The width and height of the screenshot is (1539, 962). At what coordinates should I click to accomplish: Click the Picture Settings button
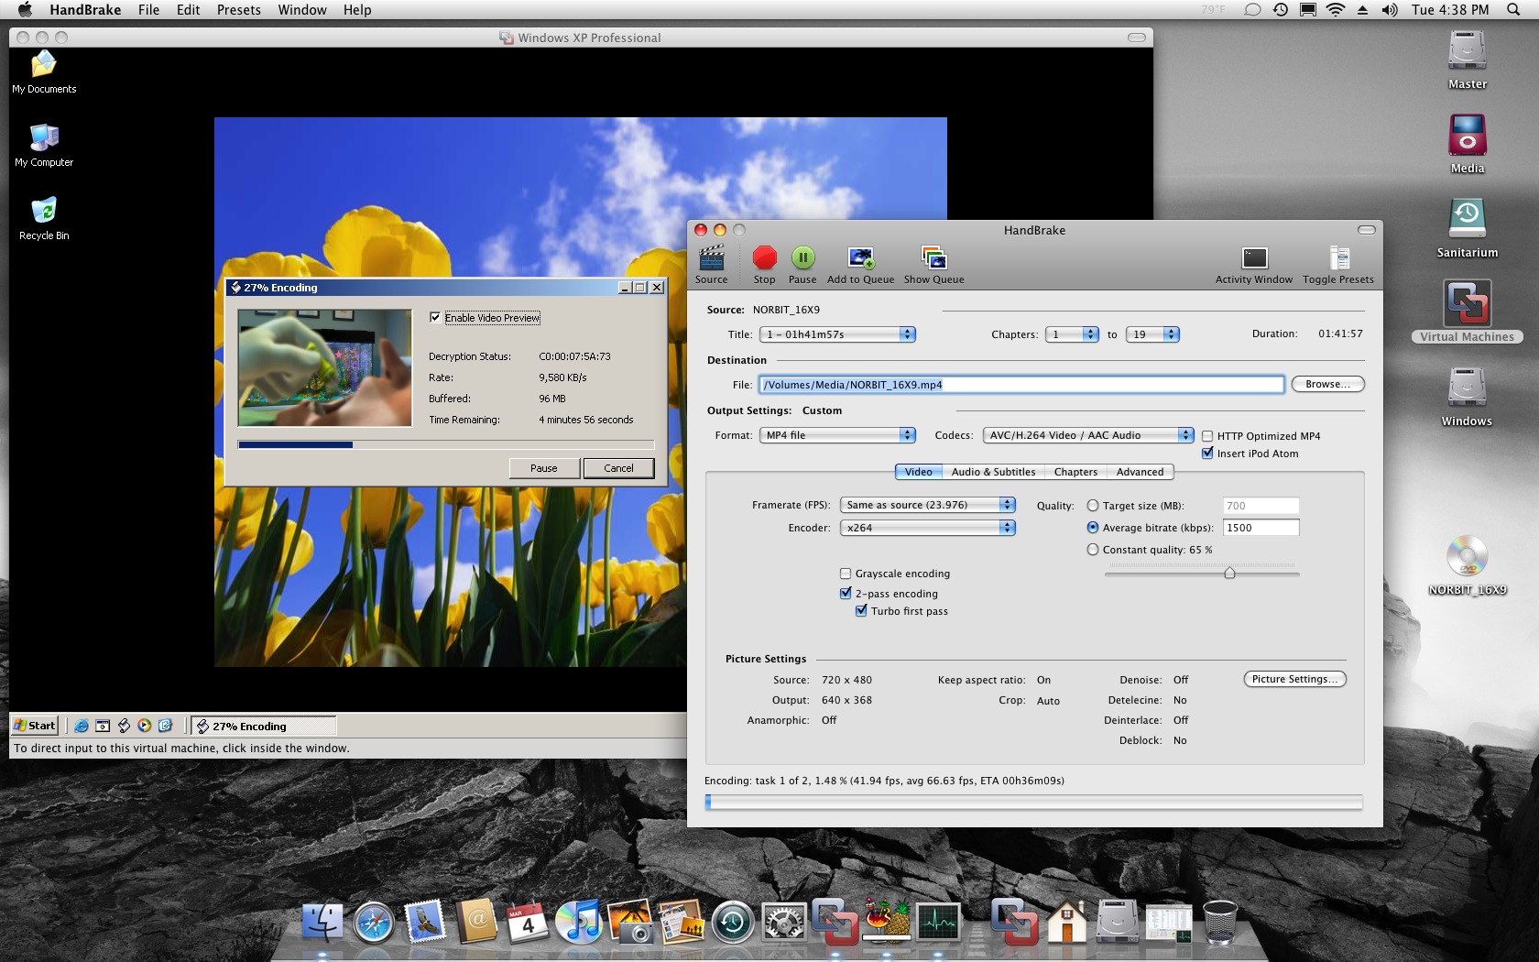(1294, 679)
